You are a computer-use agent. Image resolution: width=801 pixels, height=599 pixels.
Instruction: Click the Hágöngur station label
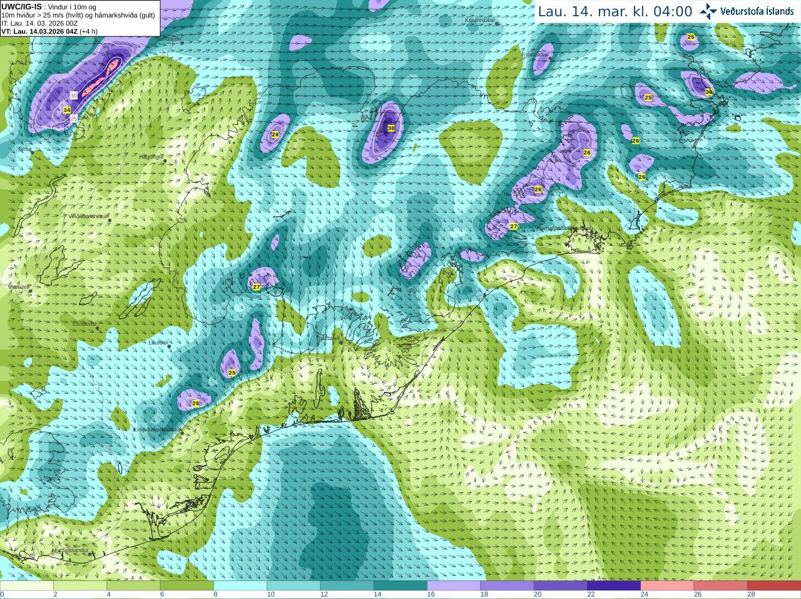coord(151,157)
